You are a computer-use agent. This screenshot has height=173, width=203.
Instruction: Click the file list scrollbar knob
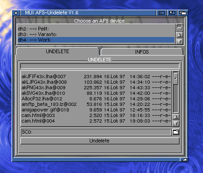pyautogui.click(x=176, y=79)
